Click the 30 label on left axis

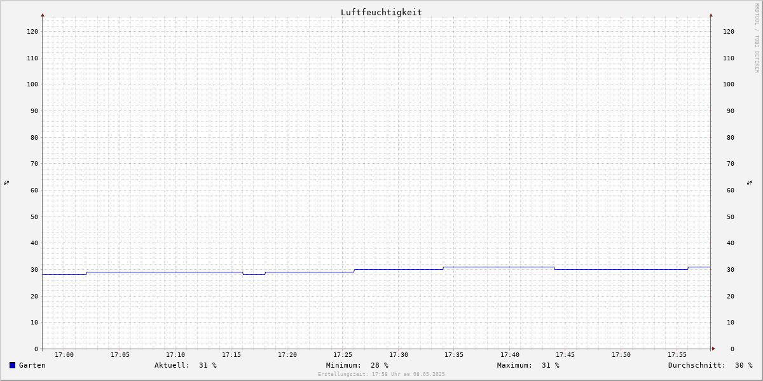point(34,269)
